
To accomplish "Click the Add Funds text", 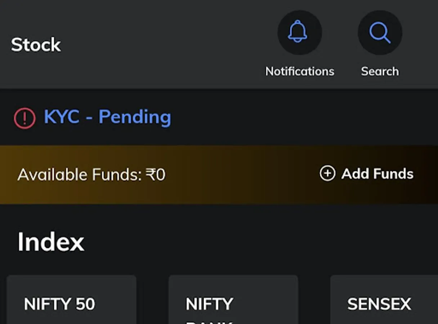I will (377, 174).
